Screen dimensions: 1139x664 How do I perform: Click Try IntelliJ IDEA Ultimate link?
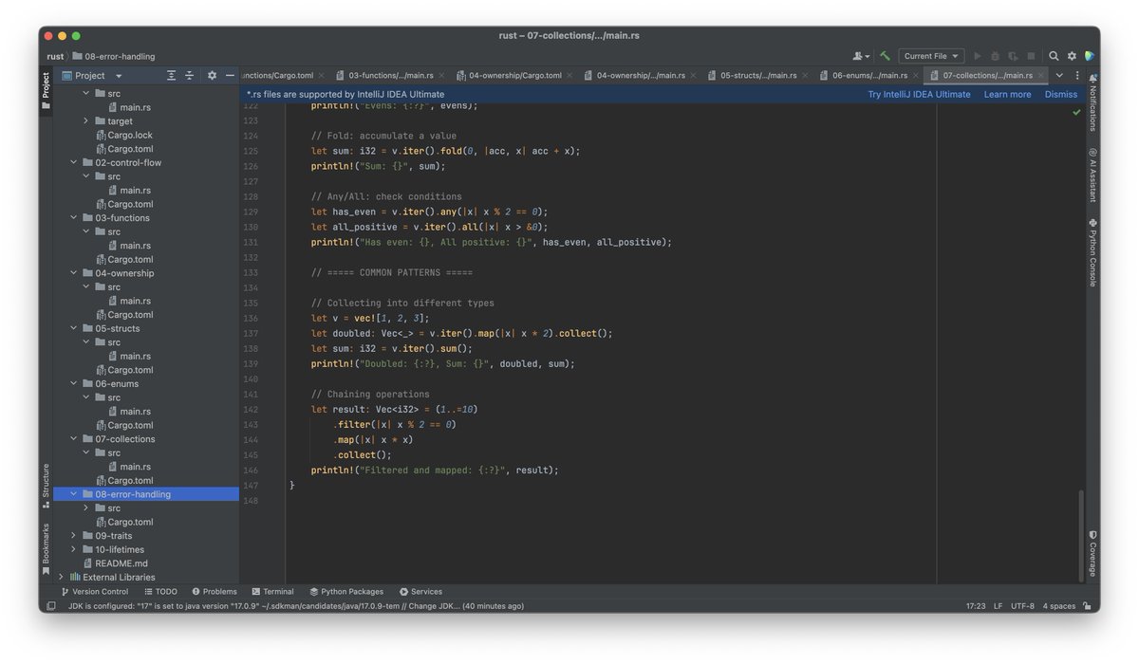click(919, 95)
